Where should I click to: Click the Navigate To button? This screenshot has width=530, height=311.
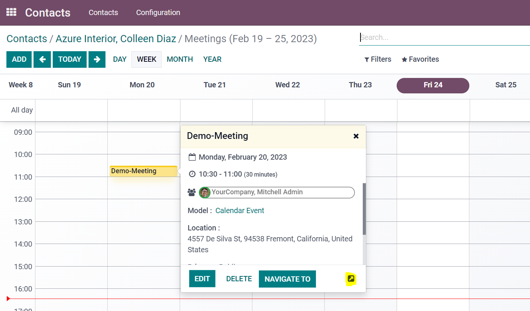coord(287,279)
